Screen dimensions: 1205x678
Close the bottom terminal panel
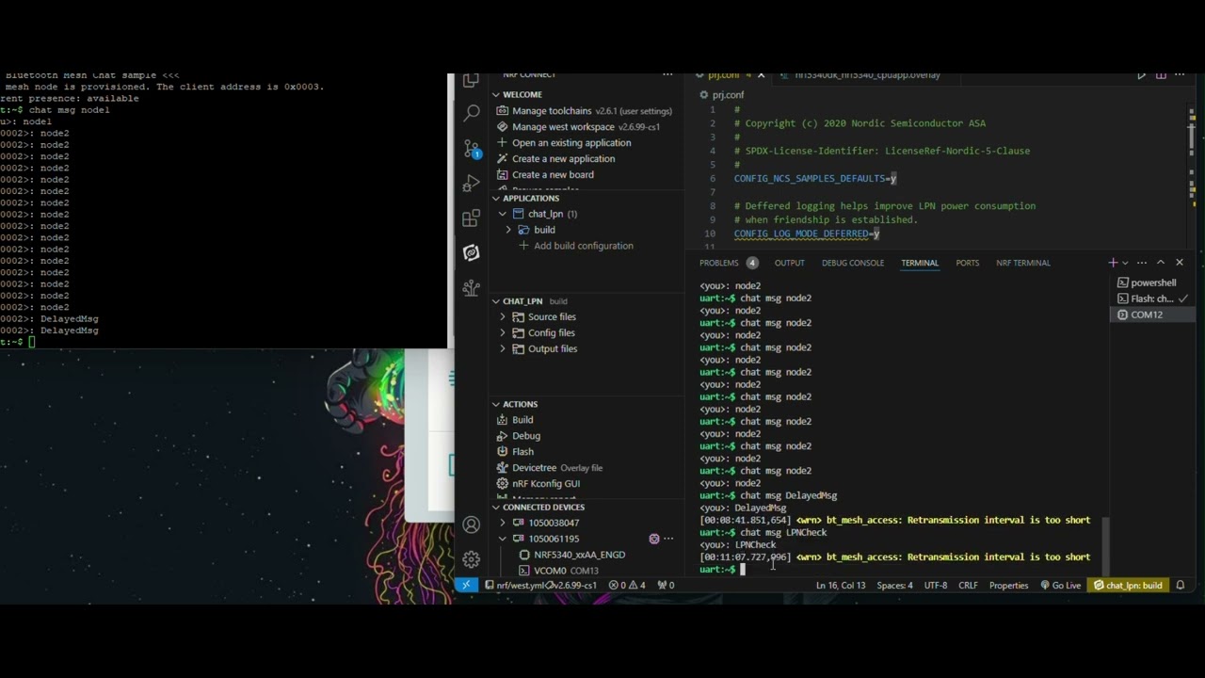(x=1180, y=263)
